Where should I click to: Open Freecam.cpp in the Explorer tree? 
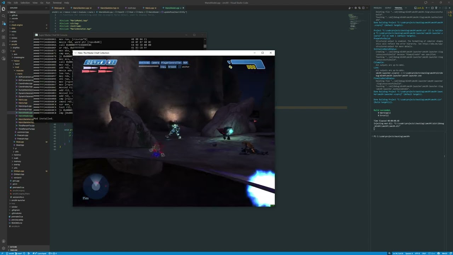(22, 135)
